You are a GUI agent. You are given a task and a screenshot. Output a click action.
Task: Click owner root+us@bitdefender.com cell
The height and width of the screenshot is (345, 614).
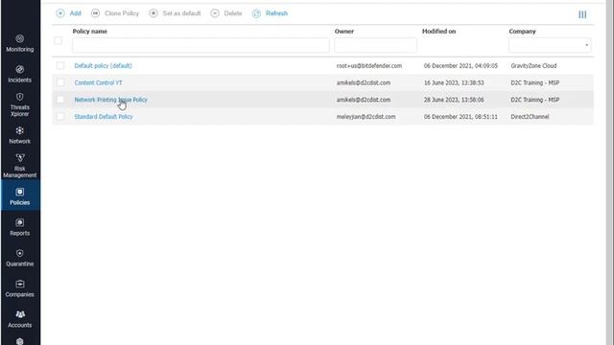(368, 66)
